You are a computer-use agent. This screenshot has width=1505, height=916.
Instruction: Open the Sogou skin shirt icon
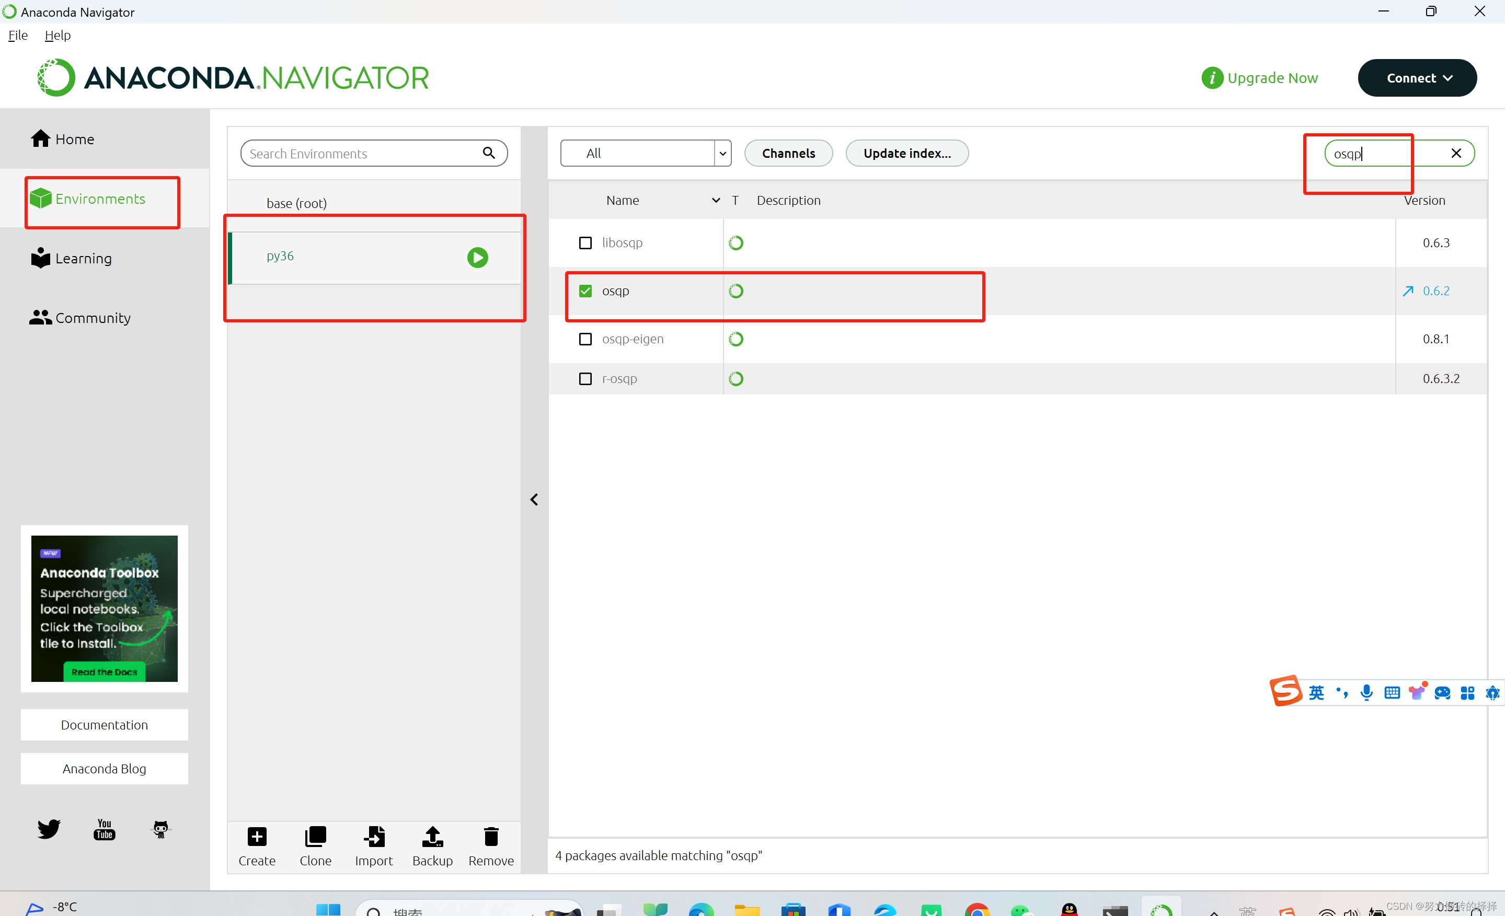[x=1417, y=691]
